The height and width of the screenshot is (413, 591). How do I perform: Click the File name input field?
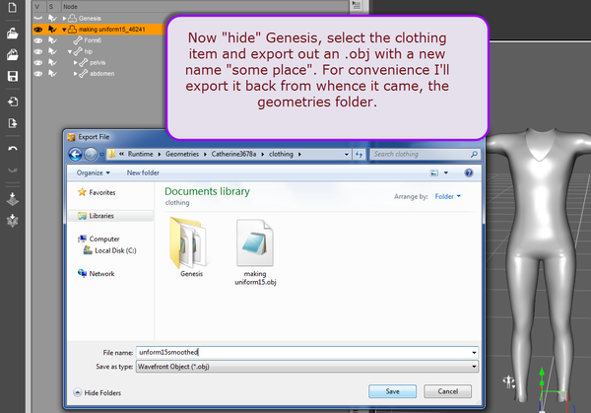(303, 352)
